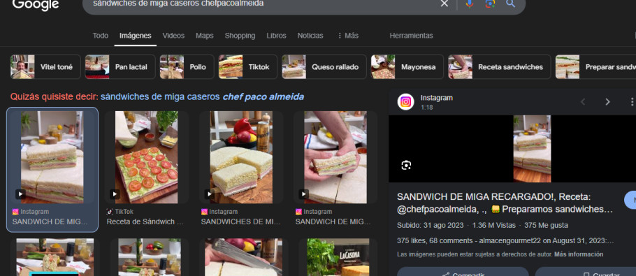
Task: Click the play icon on fourth thumbnail
Action: pos(304,194)
